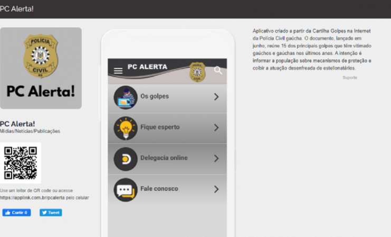Click the hooded thief icon for Os golpes

(126, 97)
